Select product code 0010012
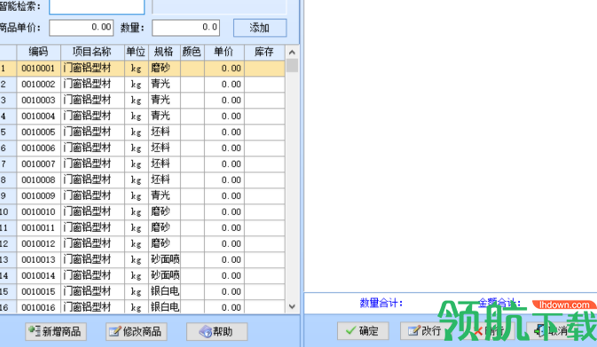This screenshot has width=597, height=347. coord(38,244)
